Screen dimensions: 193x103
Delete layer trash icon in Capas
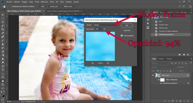click(x=188, y=101)
